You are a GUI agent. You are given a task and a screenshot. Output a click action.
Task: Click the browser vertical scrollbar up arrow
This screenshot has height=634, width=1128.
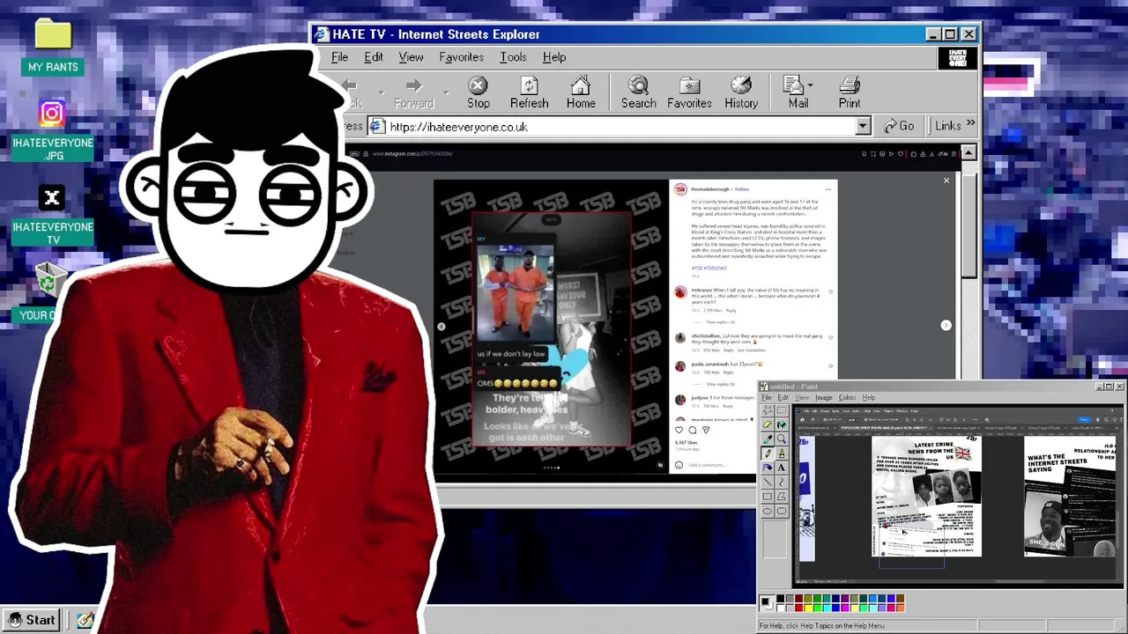point(968,153)
